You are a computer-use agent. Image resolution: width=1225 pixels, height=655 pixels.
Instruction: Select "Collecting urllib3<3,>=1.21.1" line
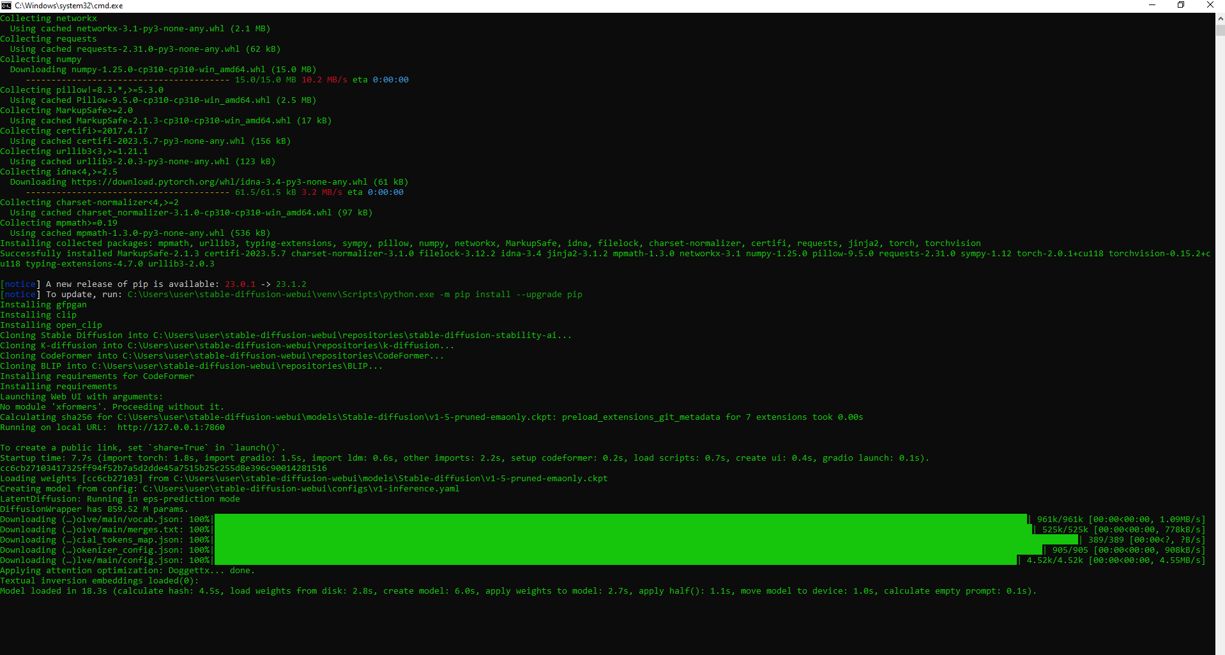pyautogui.click(x=74, y=151)
